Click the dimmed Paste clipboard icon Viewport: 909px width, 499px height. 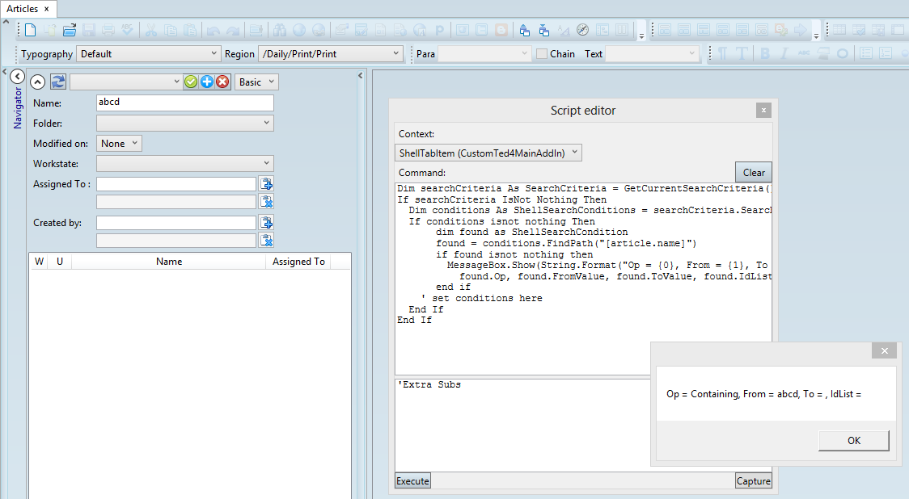[189, 30]
